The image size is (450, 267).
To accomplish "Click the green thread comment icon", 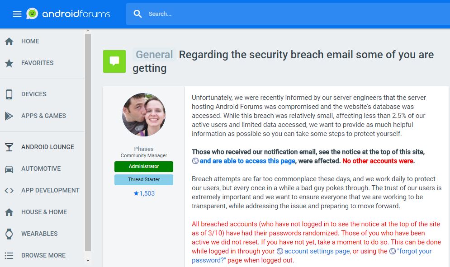I will click(114, 61).
